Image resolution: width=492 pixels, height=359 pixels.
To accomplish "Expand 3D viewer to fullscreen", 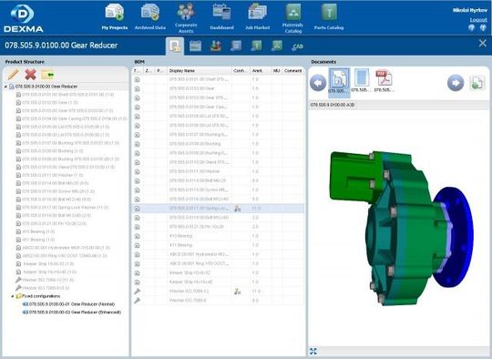I will click(313, 352).
